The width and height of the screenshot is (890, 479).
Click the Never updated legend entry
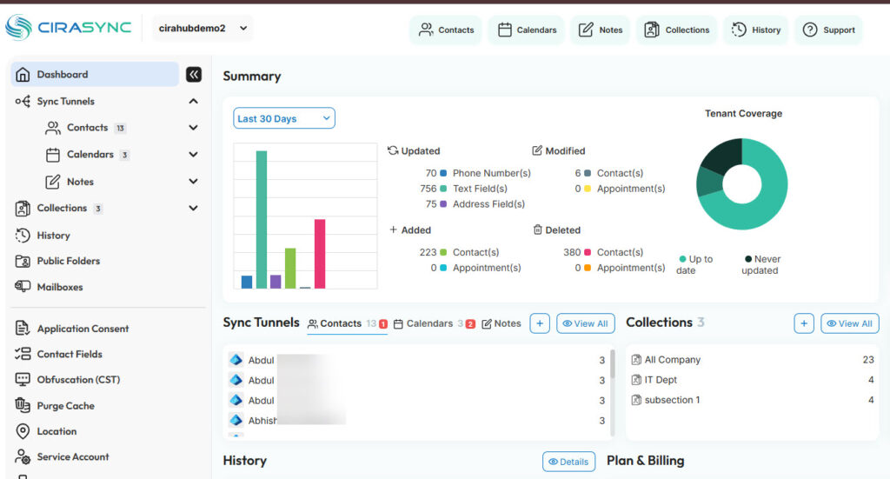pyautogui.click(x=761, y=264)
